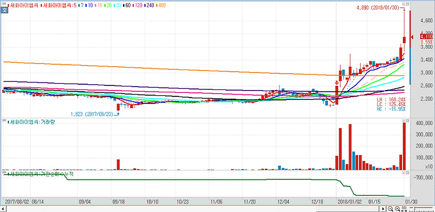Image resolution: width=435 pixels, height=212 pixels.
Task: Minimize the 기관순매수누적 indicator pane
Action: tap(404, 173)
